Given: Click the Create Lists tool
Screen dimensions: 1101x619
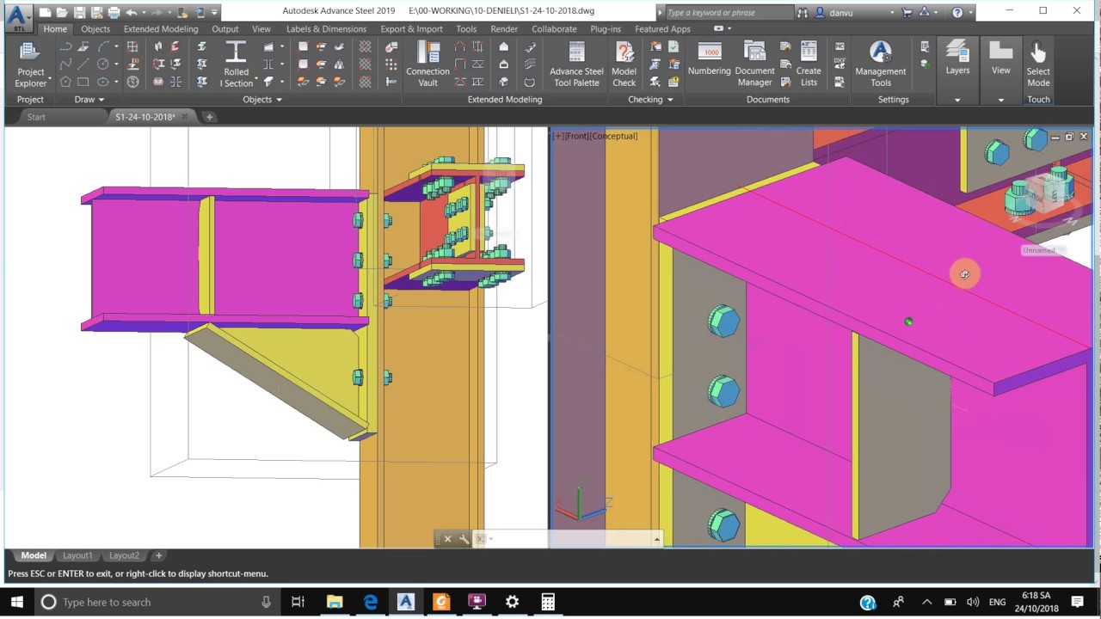Looking at the screenshot, I should (x=809, y=64).
